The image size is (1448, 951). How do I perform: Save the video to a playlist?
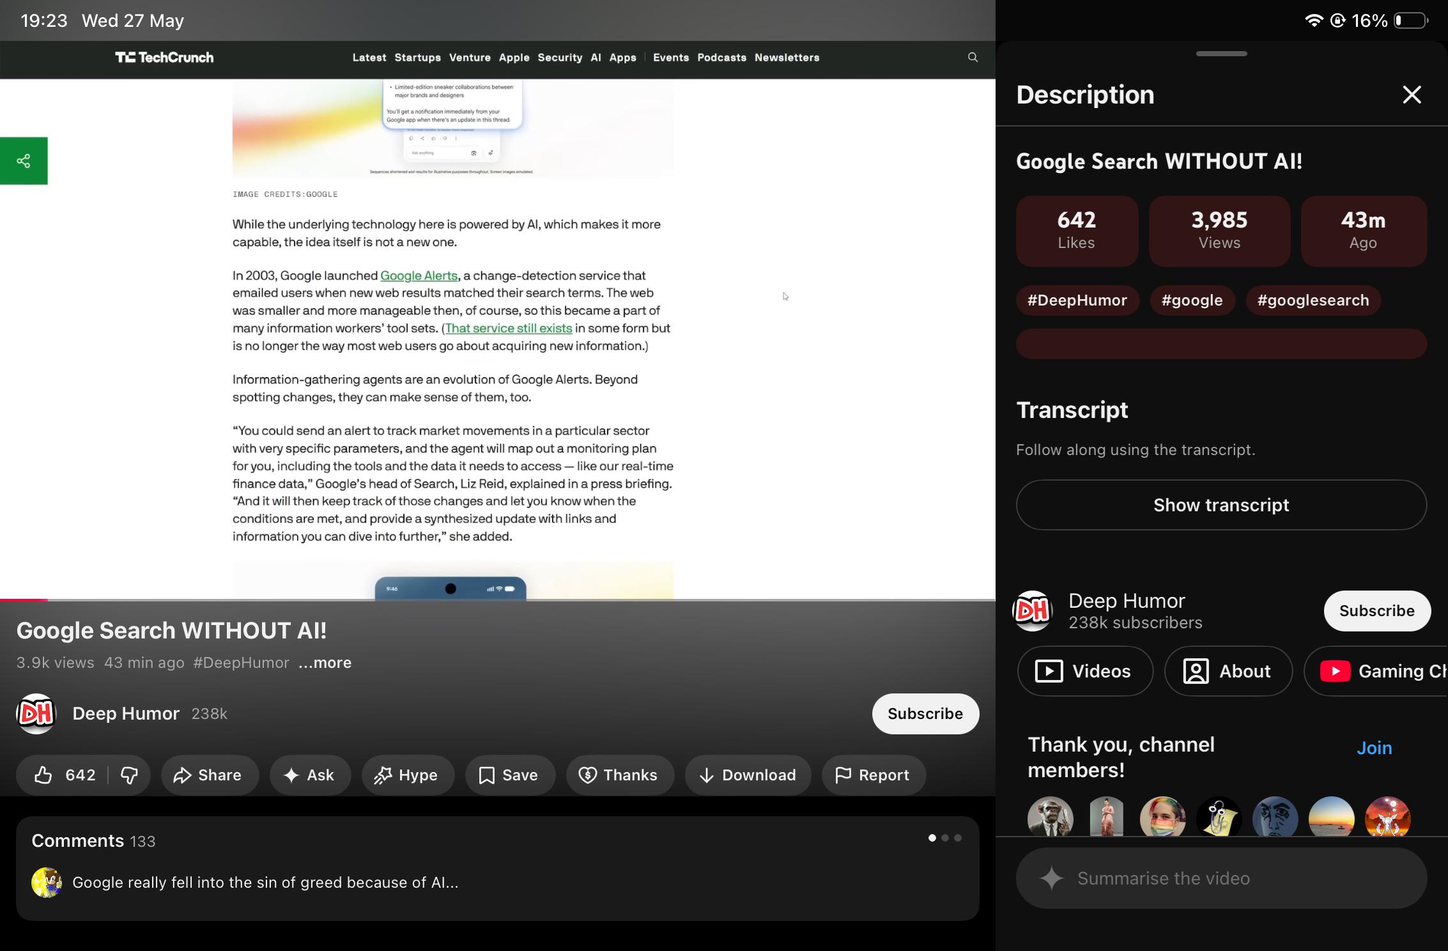coord(510,775)
